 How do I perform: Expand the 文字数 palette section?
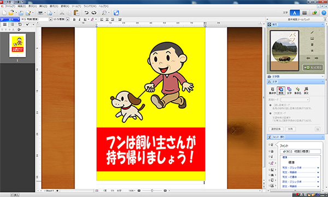point(296,76)
